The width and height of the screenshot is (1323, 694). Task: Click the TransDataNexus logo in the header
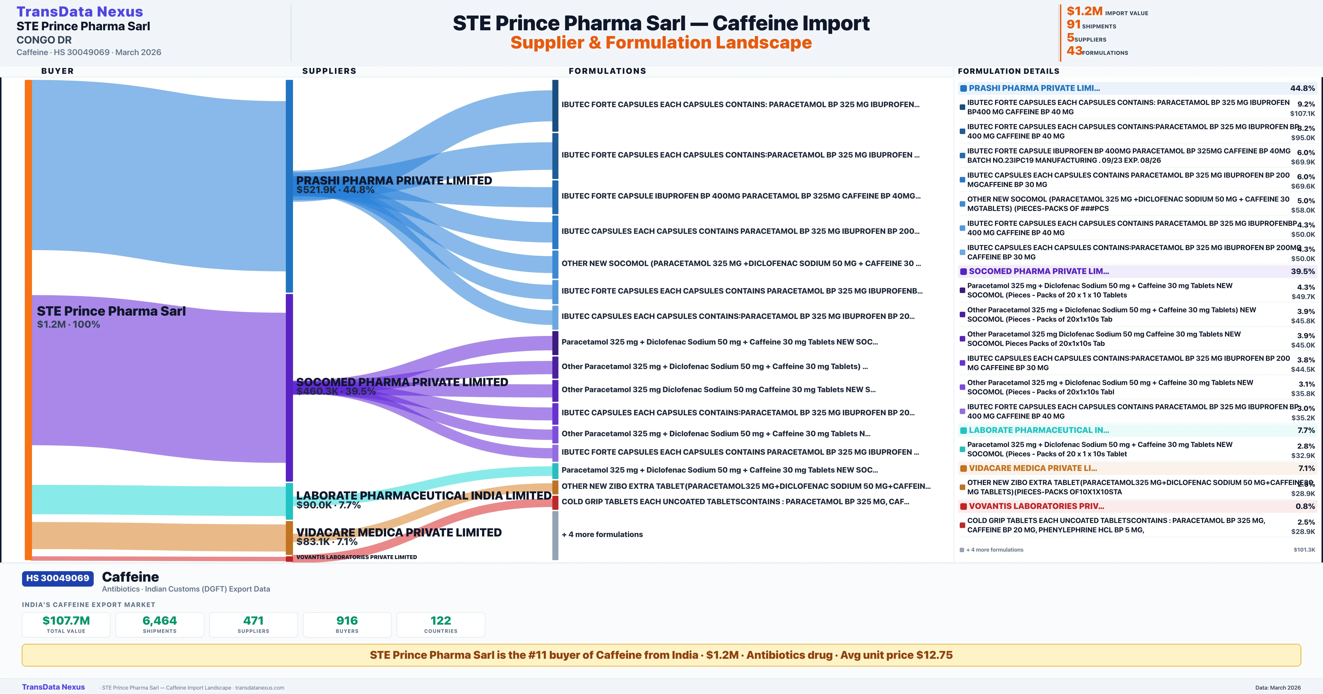(x=80, y=11)
